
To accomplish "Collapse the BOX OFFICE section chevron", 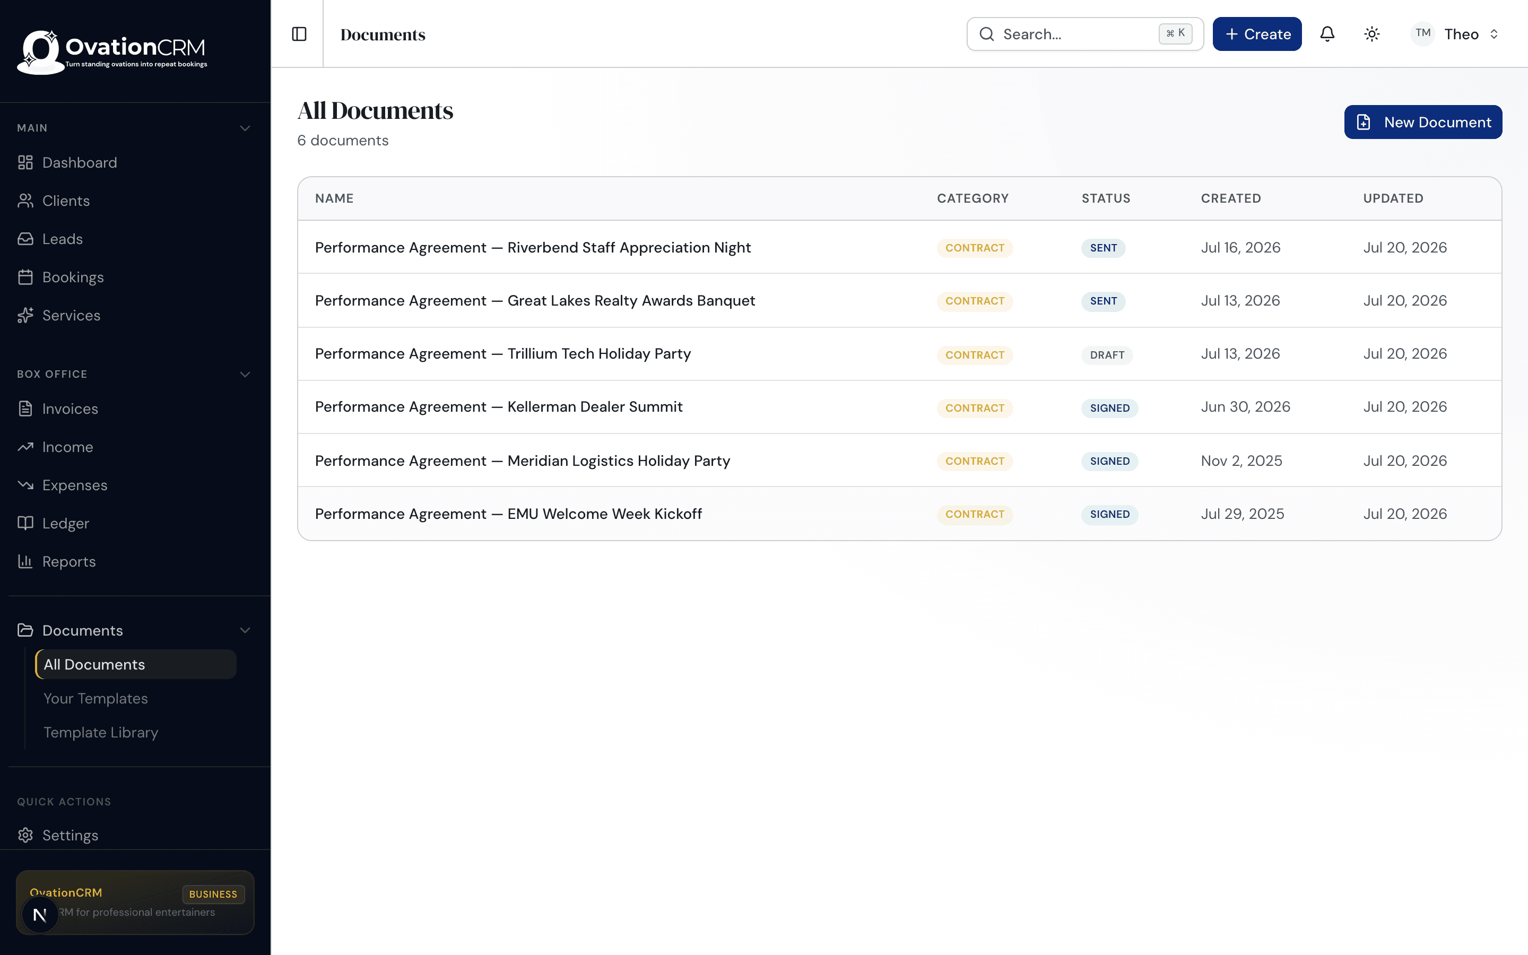I will 245,375.
